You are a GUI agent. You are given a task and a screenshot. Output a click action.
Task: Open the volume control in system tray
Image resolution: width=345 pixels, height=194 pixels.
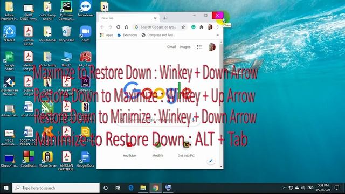click(303, 188)
